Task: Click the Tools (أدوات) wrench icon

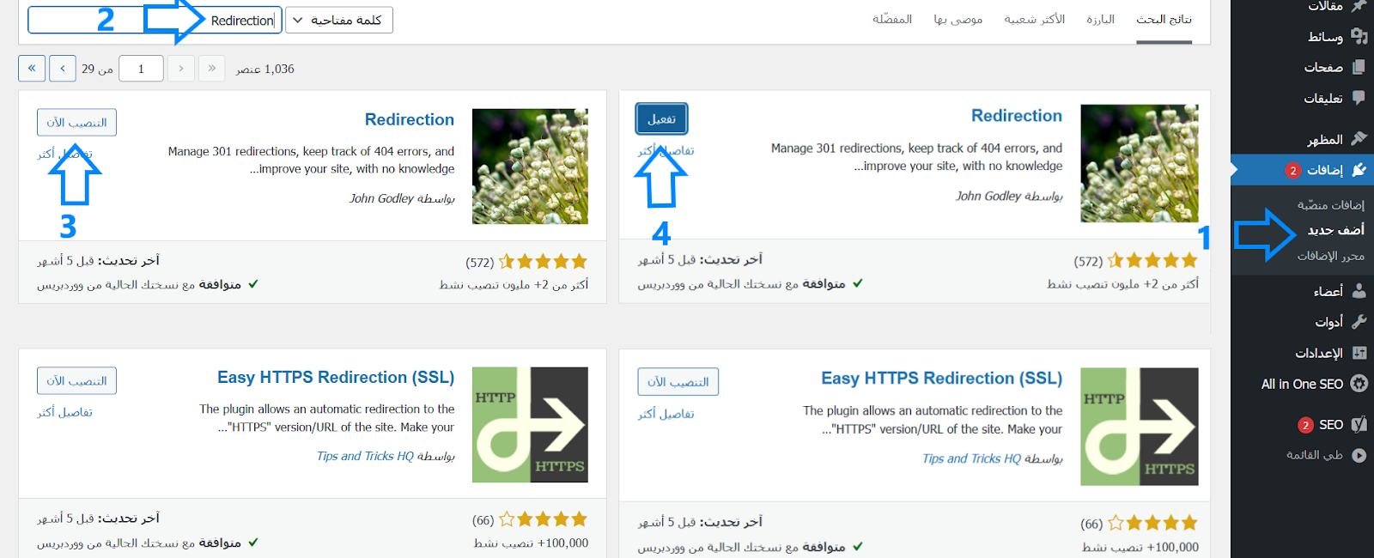Action: 1359,322
